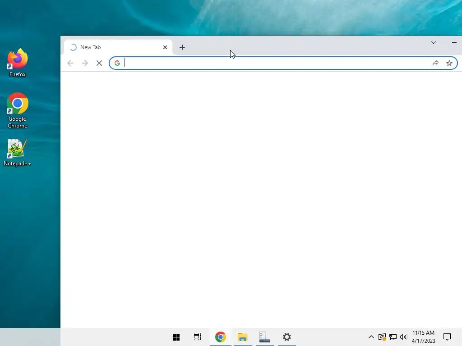Image resolution: width=462 pixels, height=346 pixels.
Task: Open a new tab with the plus button
Action: pos(182,47)
